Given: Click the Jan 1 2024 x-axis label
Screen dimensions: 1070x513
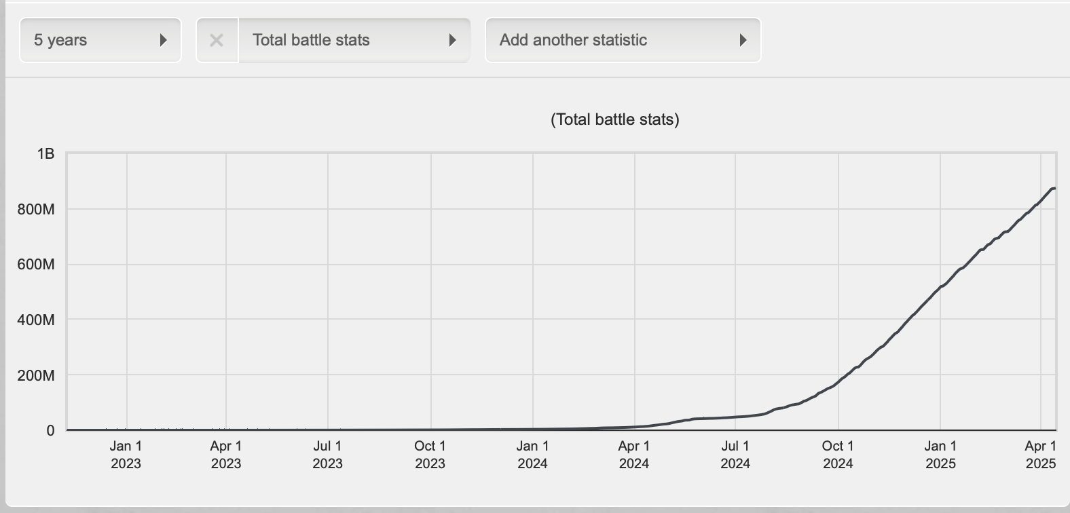Looking at the screenshot, I should point(532,455).
